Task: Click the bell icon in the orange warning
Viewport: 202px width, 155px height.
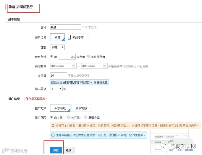Action: 53,126
